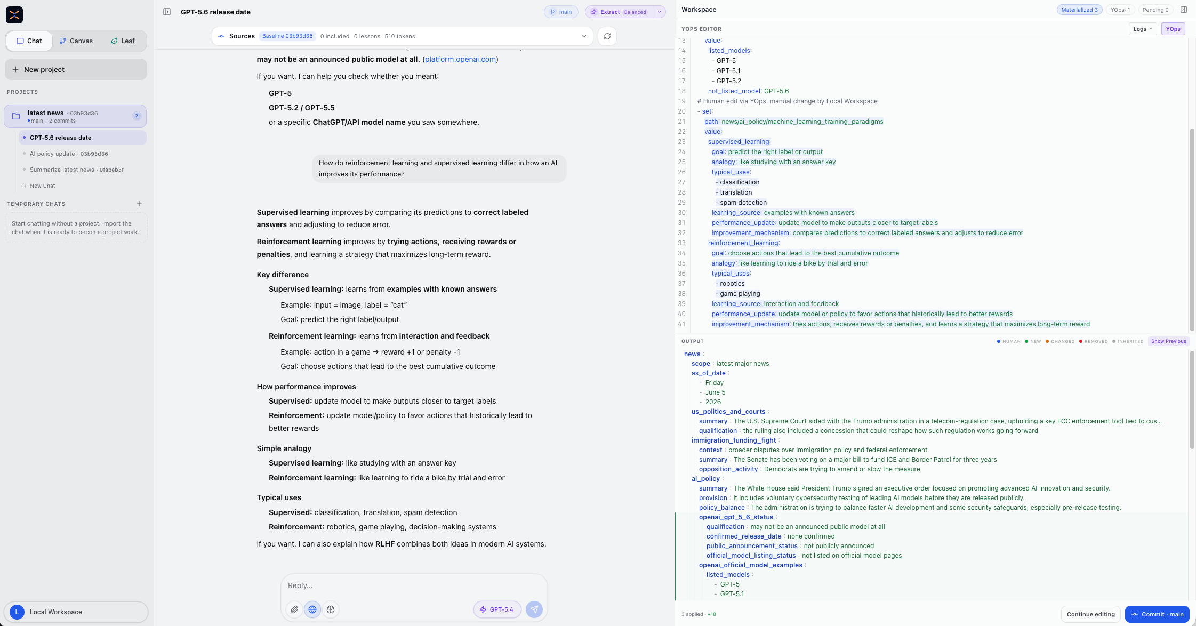Open the GPT-5.6 release date chat
This screenshot has height=626, width=1196.
[x=83, y=138]
